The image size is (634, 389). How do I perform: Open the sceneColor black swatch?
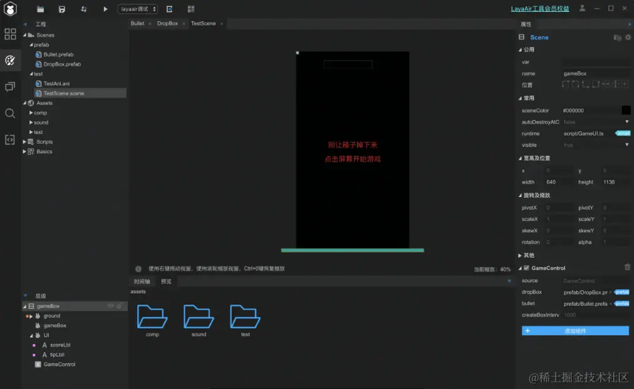click(x=626, y=110)
